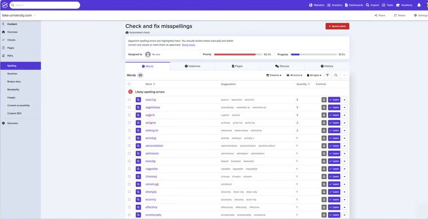Google the word 'beautie' via G icon
Screen dimensions: 428x219
pos(324,161)
